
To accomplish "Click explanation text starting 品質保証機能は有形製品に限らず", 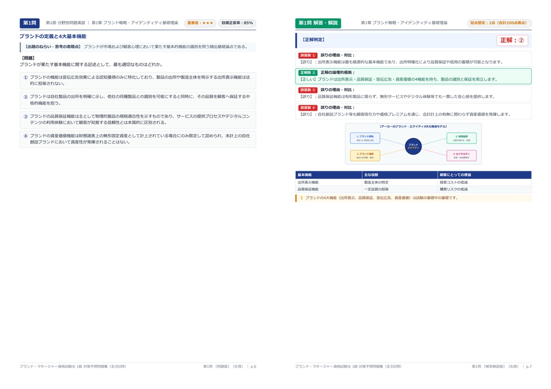I will [397, 97].
